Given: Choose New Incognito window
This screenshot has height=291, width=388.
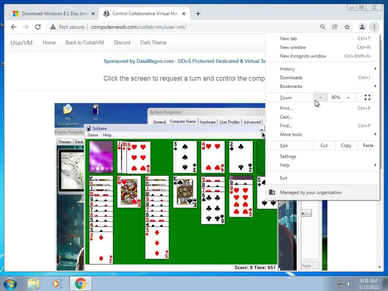Looking at the screenshot, I should coord(322,56).
